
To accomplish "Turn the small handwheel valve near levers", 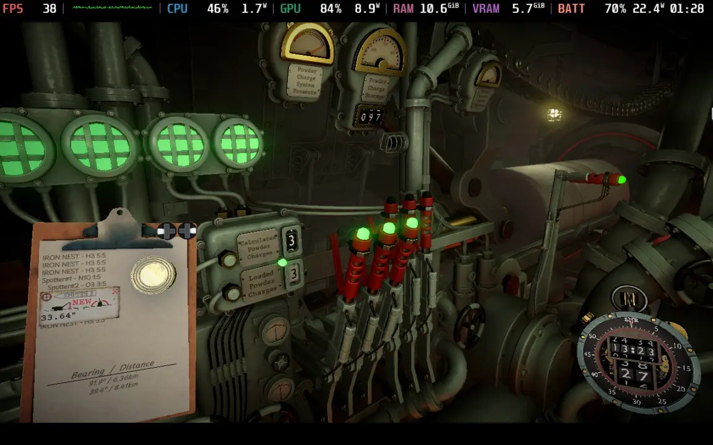I will tap(470, 326).
